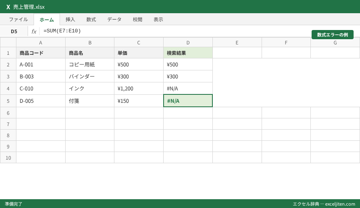Select the 商品コード header cell
This screenshot has width=360, height=208.
[41, 53]
